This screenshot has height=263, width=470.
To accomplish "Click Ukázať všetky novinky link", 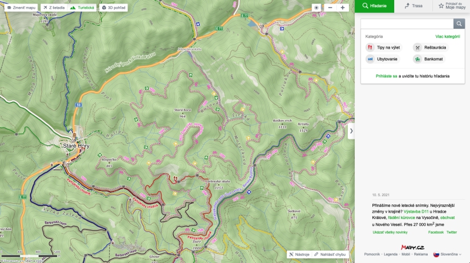I will click(x=390, y=232).
